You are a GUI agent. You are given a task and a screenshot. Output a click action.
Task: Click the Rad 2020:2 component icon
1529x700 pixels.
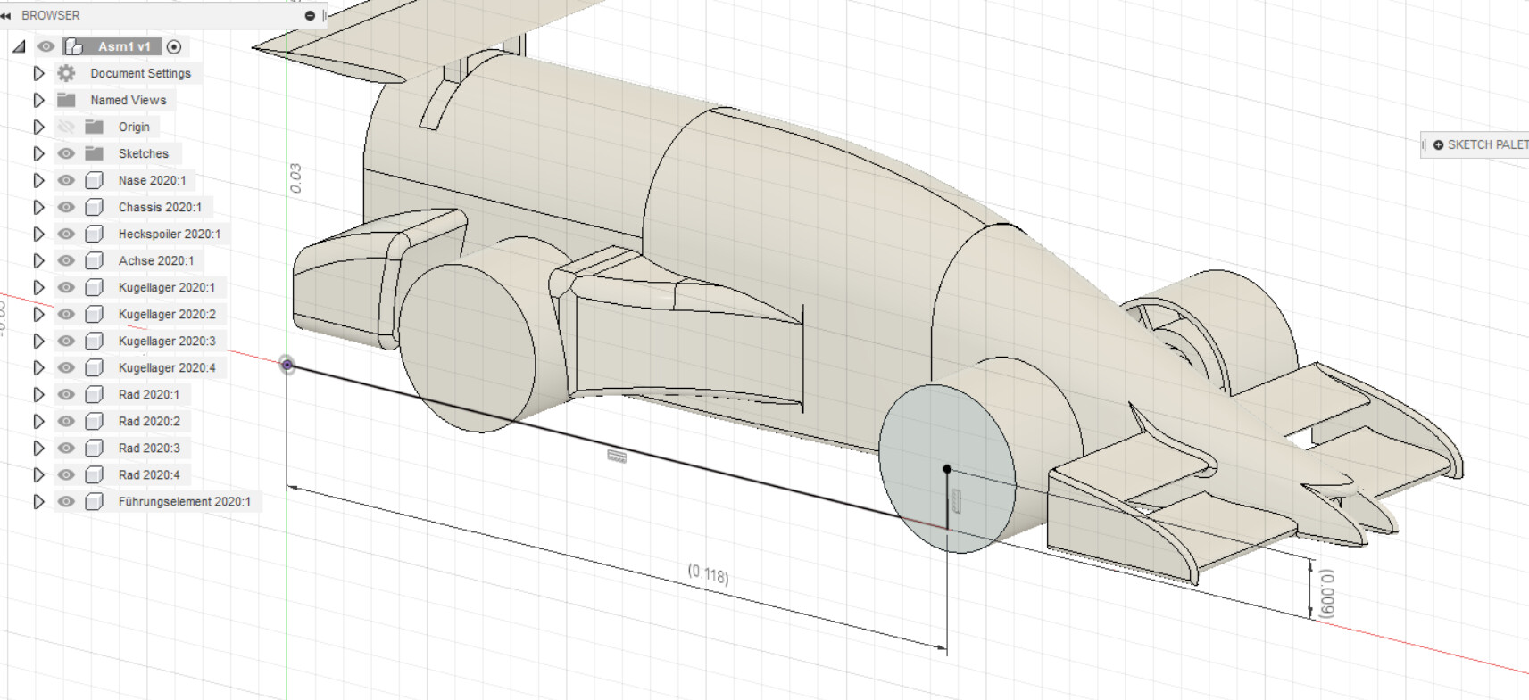tap(95, 421)
